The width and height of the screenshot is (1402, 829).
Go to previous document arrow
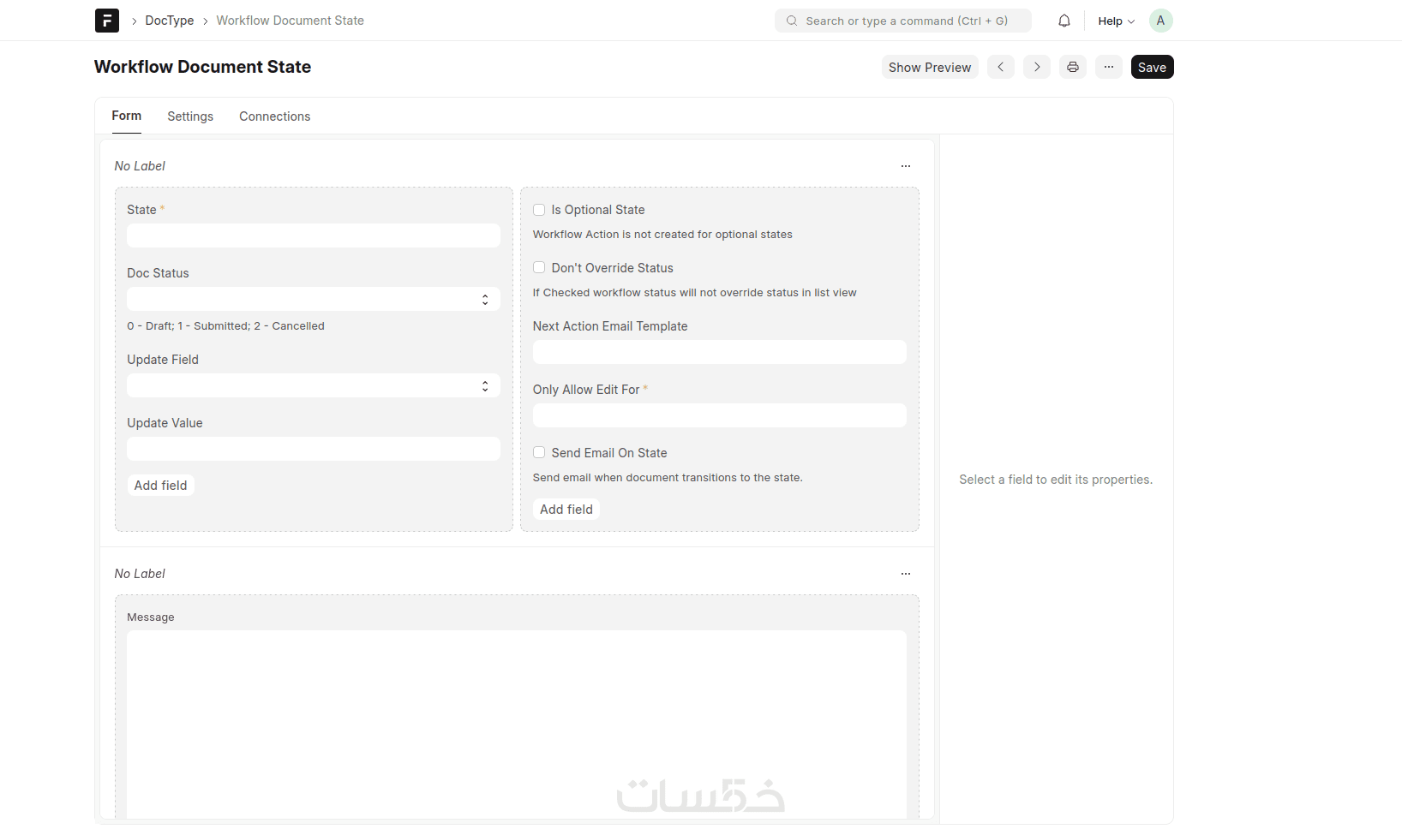[1001, 67]
